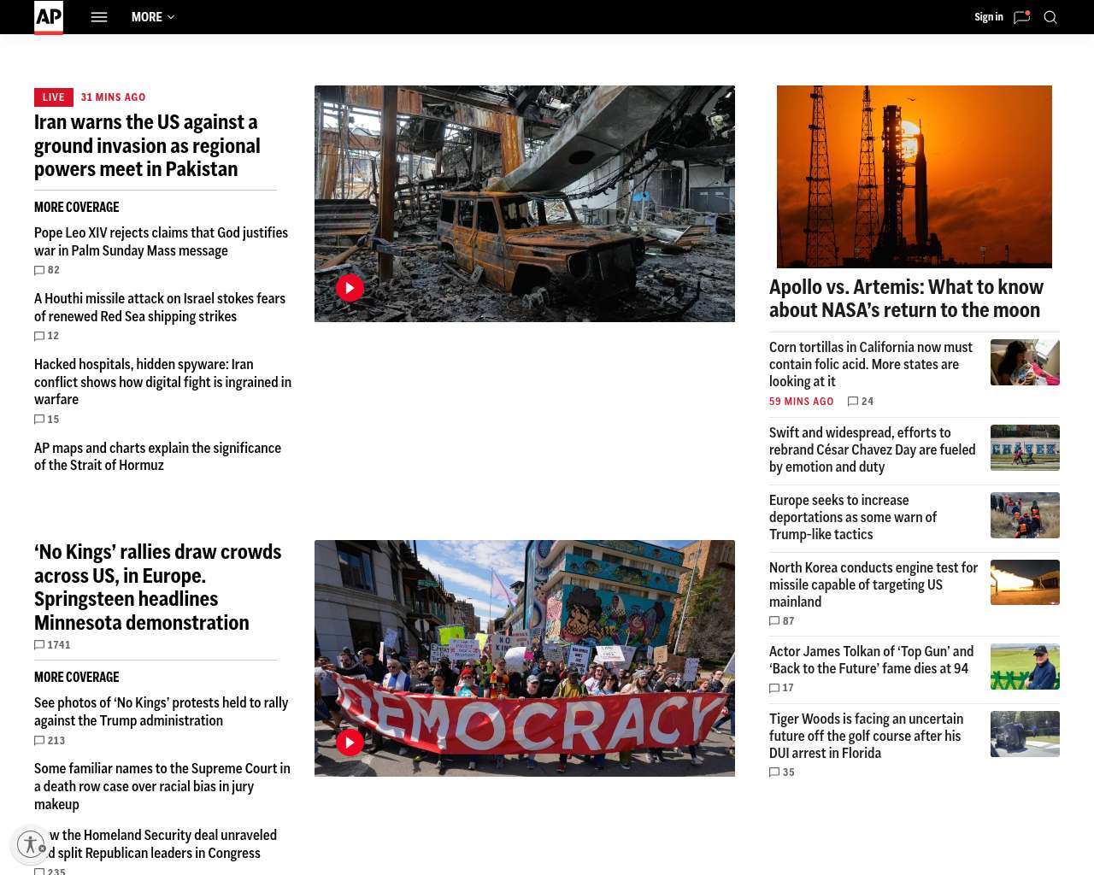The width and height of the screenshot is (1094, 875).
Task: Open the rocket launchpad sunset image
Action: 915,177
